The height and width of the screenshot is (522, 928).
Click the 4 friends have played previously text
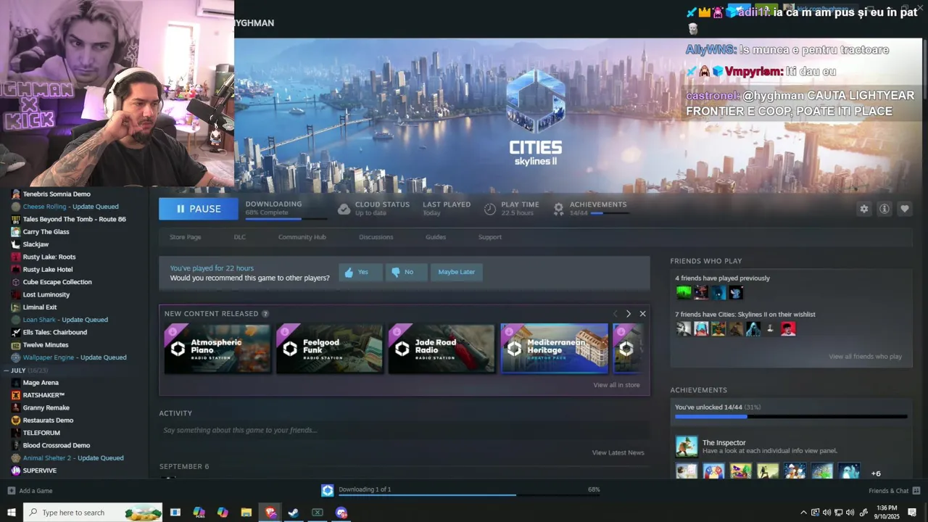point(722,278)
